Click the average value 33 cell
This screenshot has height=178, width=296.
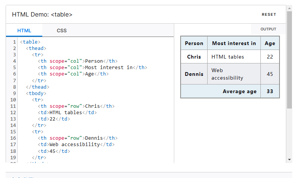(270, 91)
